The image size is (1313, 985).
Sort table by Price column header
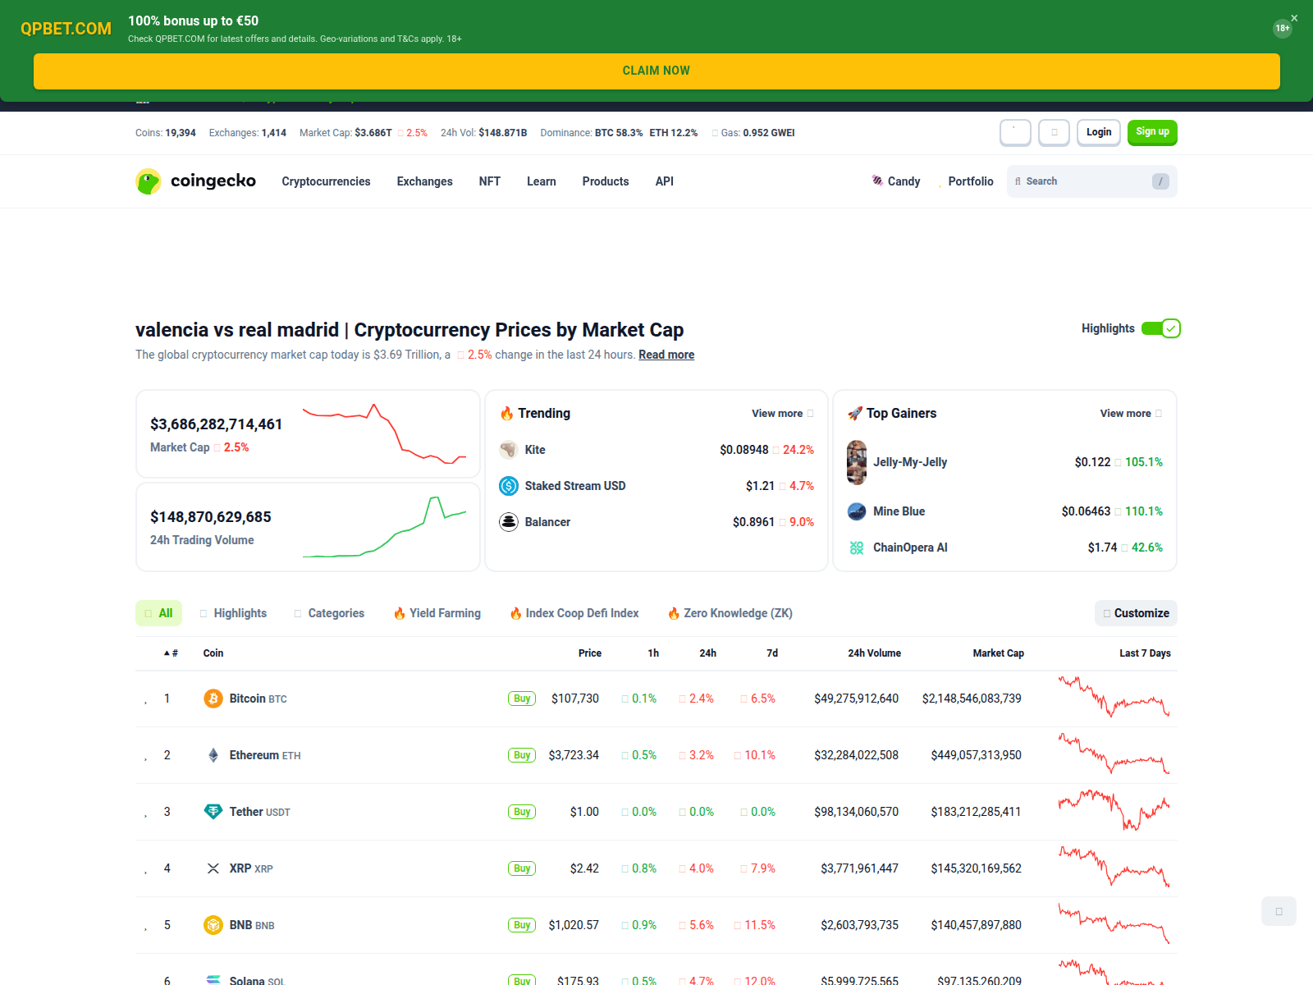[x=589, y=653]
